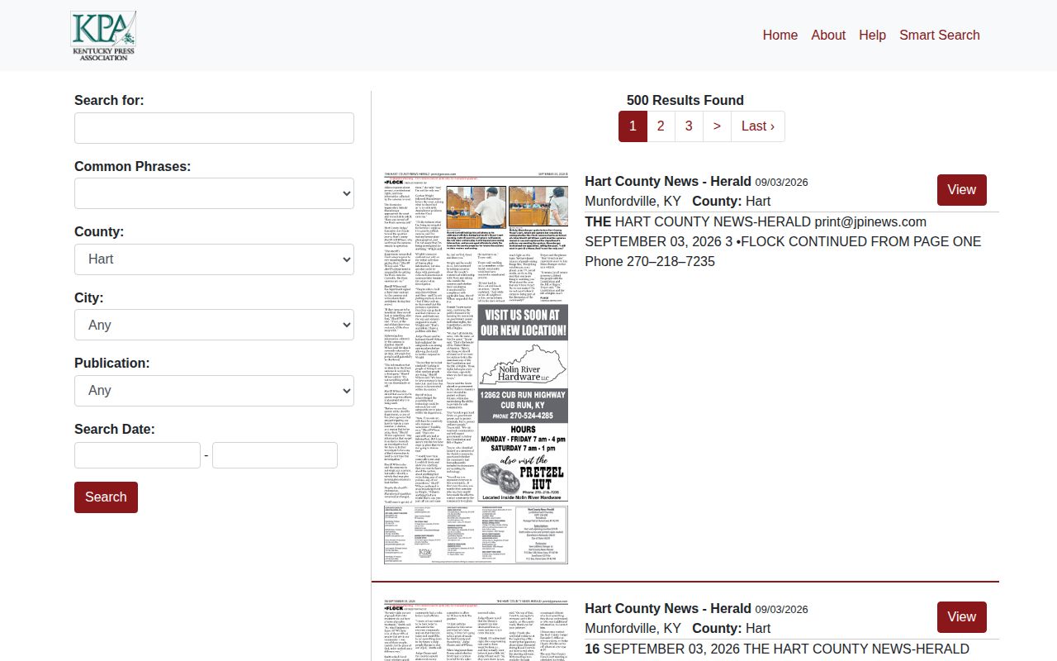View the second Hart County News-Herald result
Screen dimensions: 1057x661
pos(962,617)
